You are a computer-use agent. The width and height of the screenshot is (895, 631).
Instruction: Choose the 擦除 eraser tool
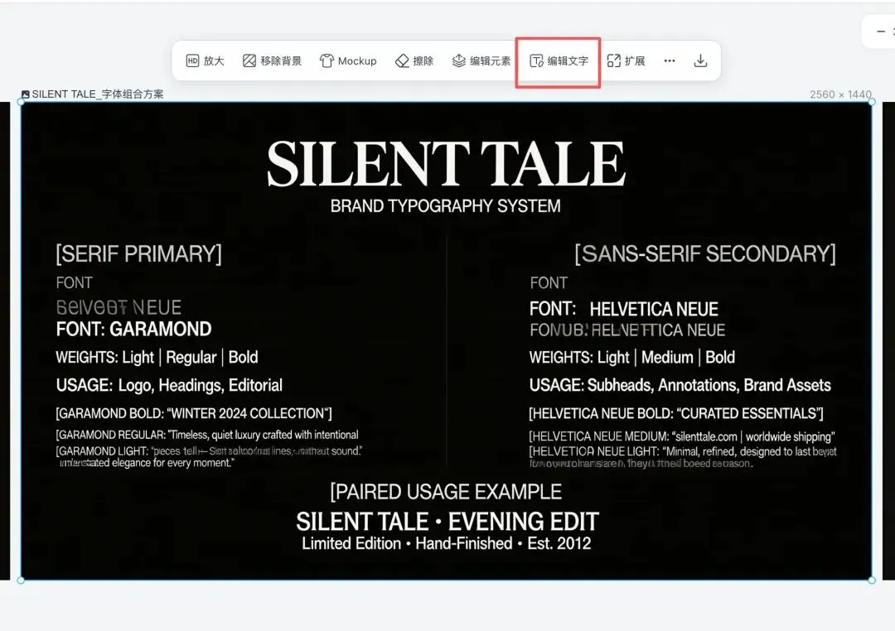coord(414,61)
